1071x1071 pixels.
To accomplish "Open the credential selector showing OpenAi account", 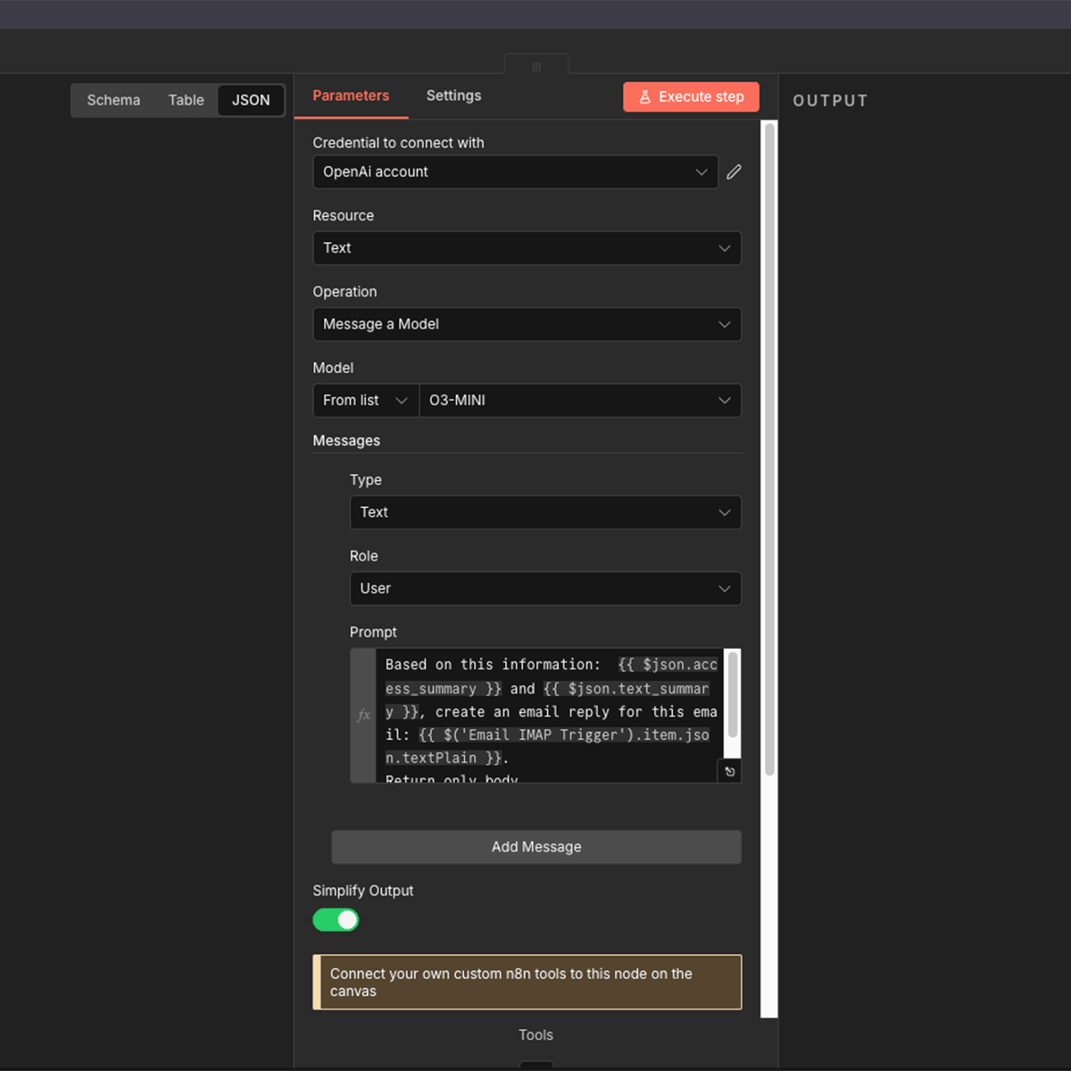I will point(515,171).
